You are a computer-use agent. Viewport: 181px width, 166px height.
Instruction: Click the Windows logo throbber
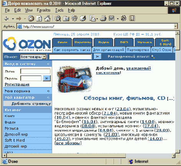(x=174, y=10)
